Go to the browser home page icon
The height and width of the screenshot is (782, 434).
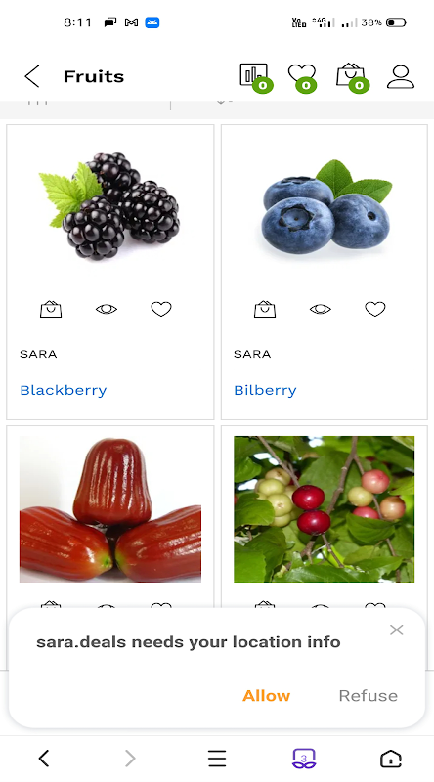click(391, 759)
